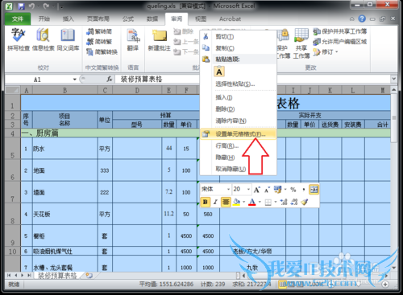Click the Name Box showing A1

tap(37, 80)
